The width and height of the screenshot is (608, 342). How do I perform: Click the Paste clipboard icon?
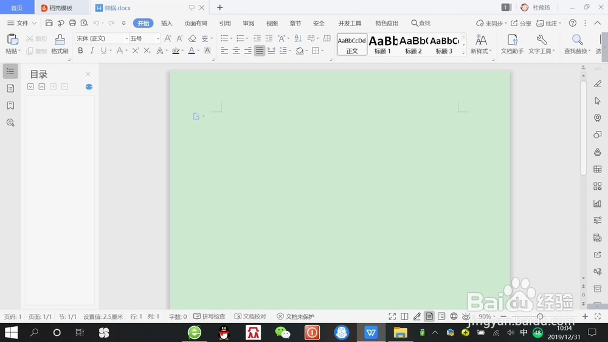12,40
